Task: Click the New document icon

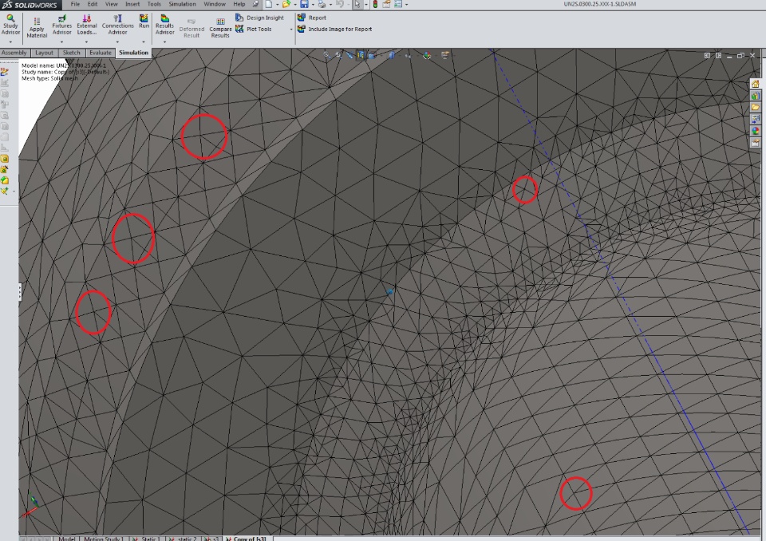Action: (269, 4)
